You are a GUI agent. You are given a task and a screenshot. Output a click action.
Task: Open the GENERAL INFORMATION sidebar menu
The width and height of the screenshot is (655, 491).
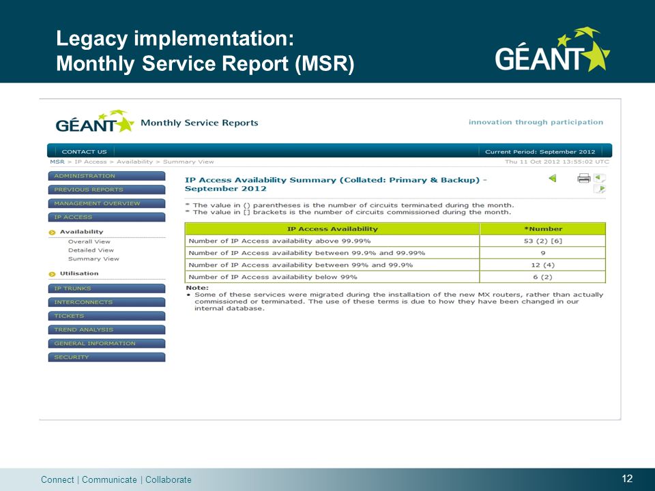click(106, 344)
